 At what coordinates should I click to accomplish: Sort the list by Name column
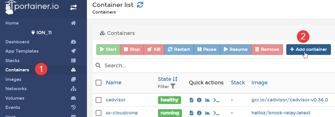click(114, 83)
